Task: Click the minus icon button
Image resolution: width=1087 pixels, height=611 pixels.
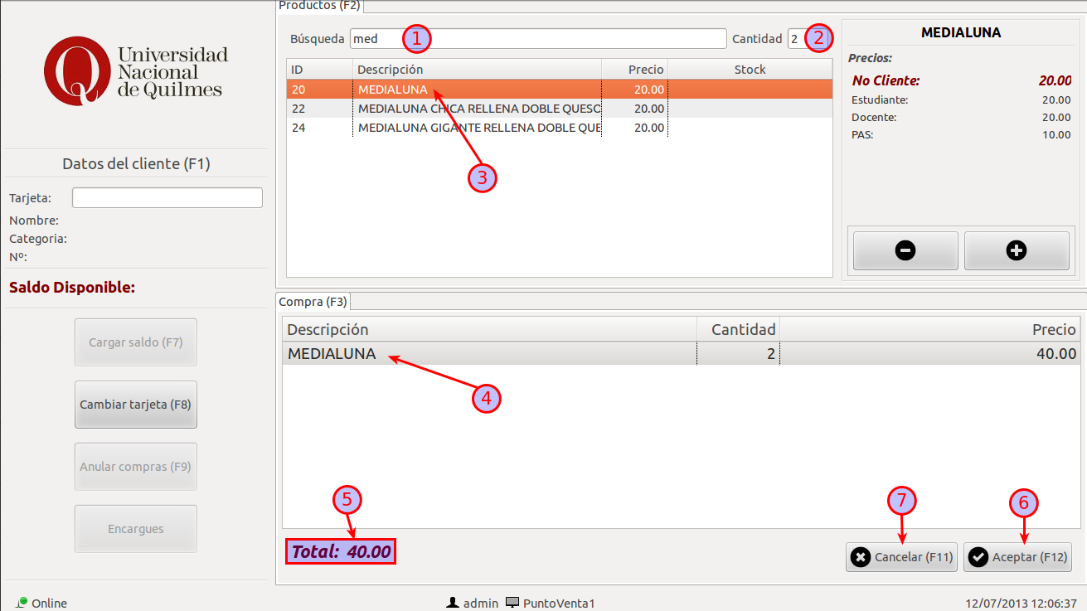Action: tap(905, 250)
